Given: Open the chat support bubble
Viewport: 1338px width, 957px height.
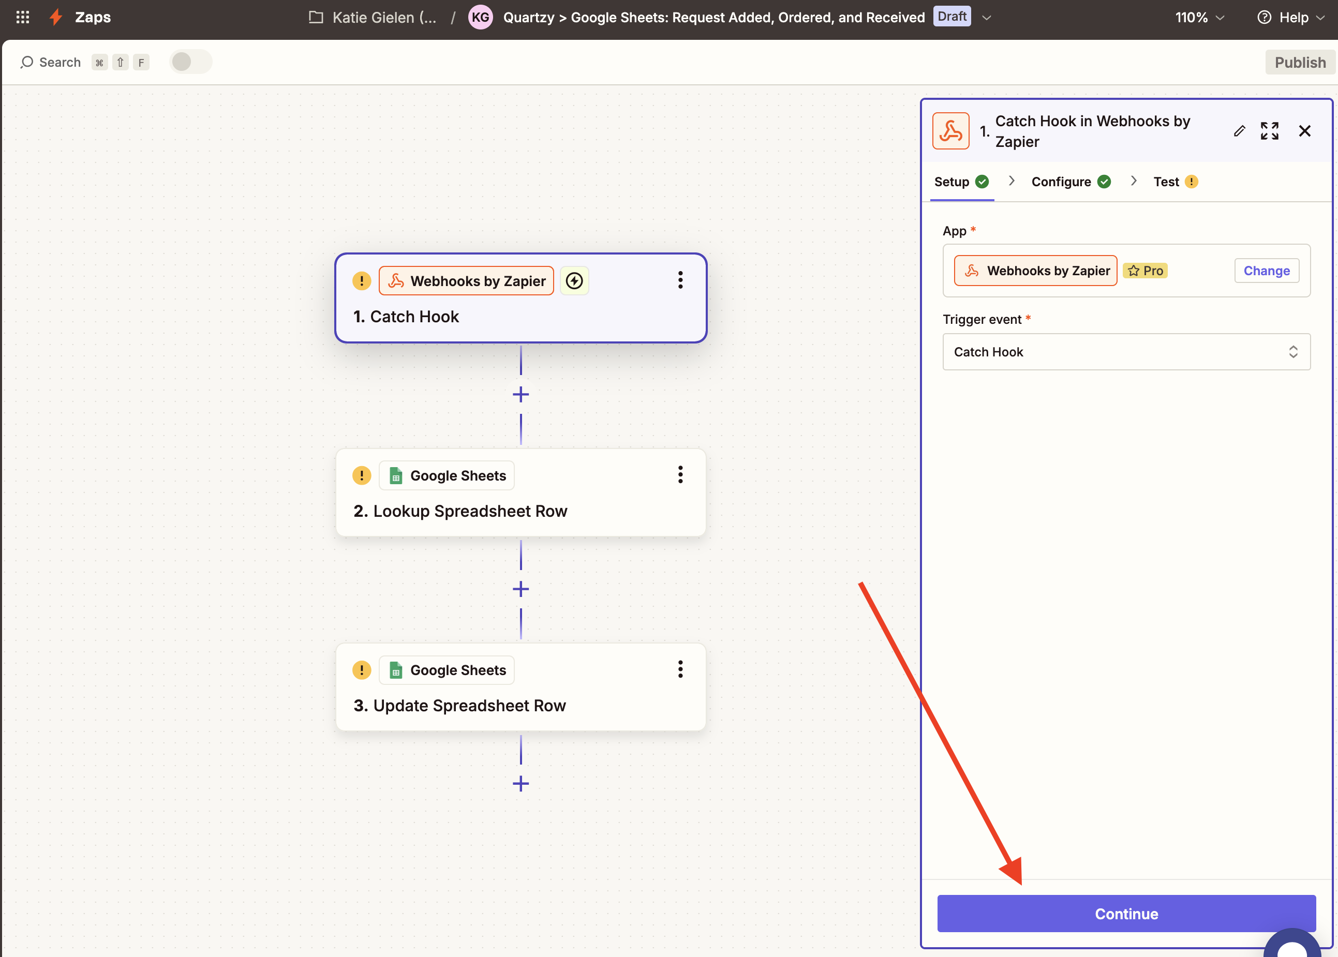Looking at the screenshot, I should [1292, 943].
